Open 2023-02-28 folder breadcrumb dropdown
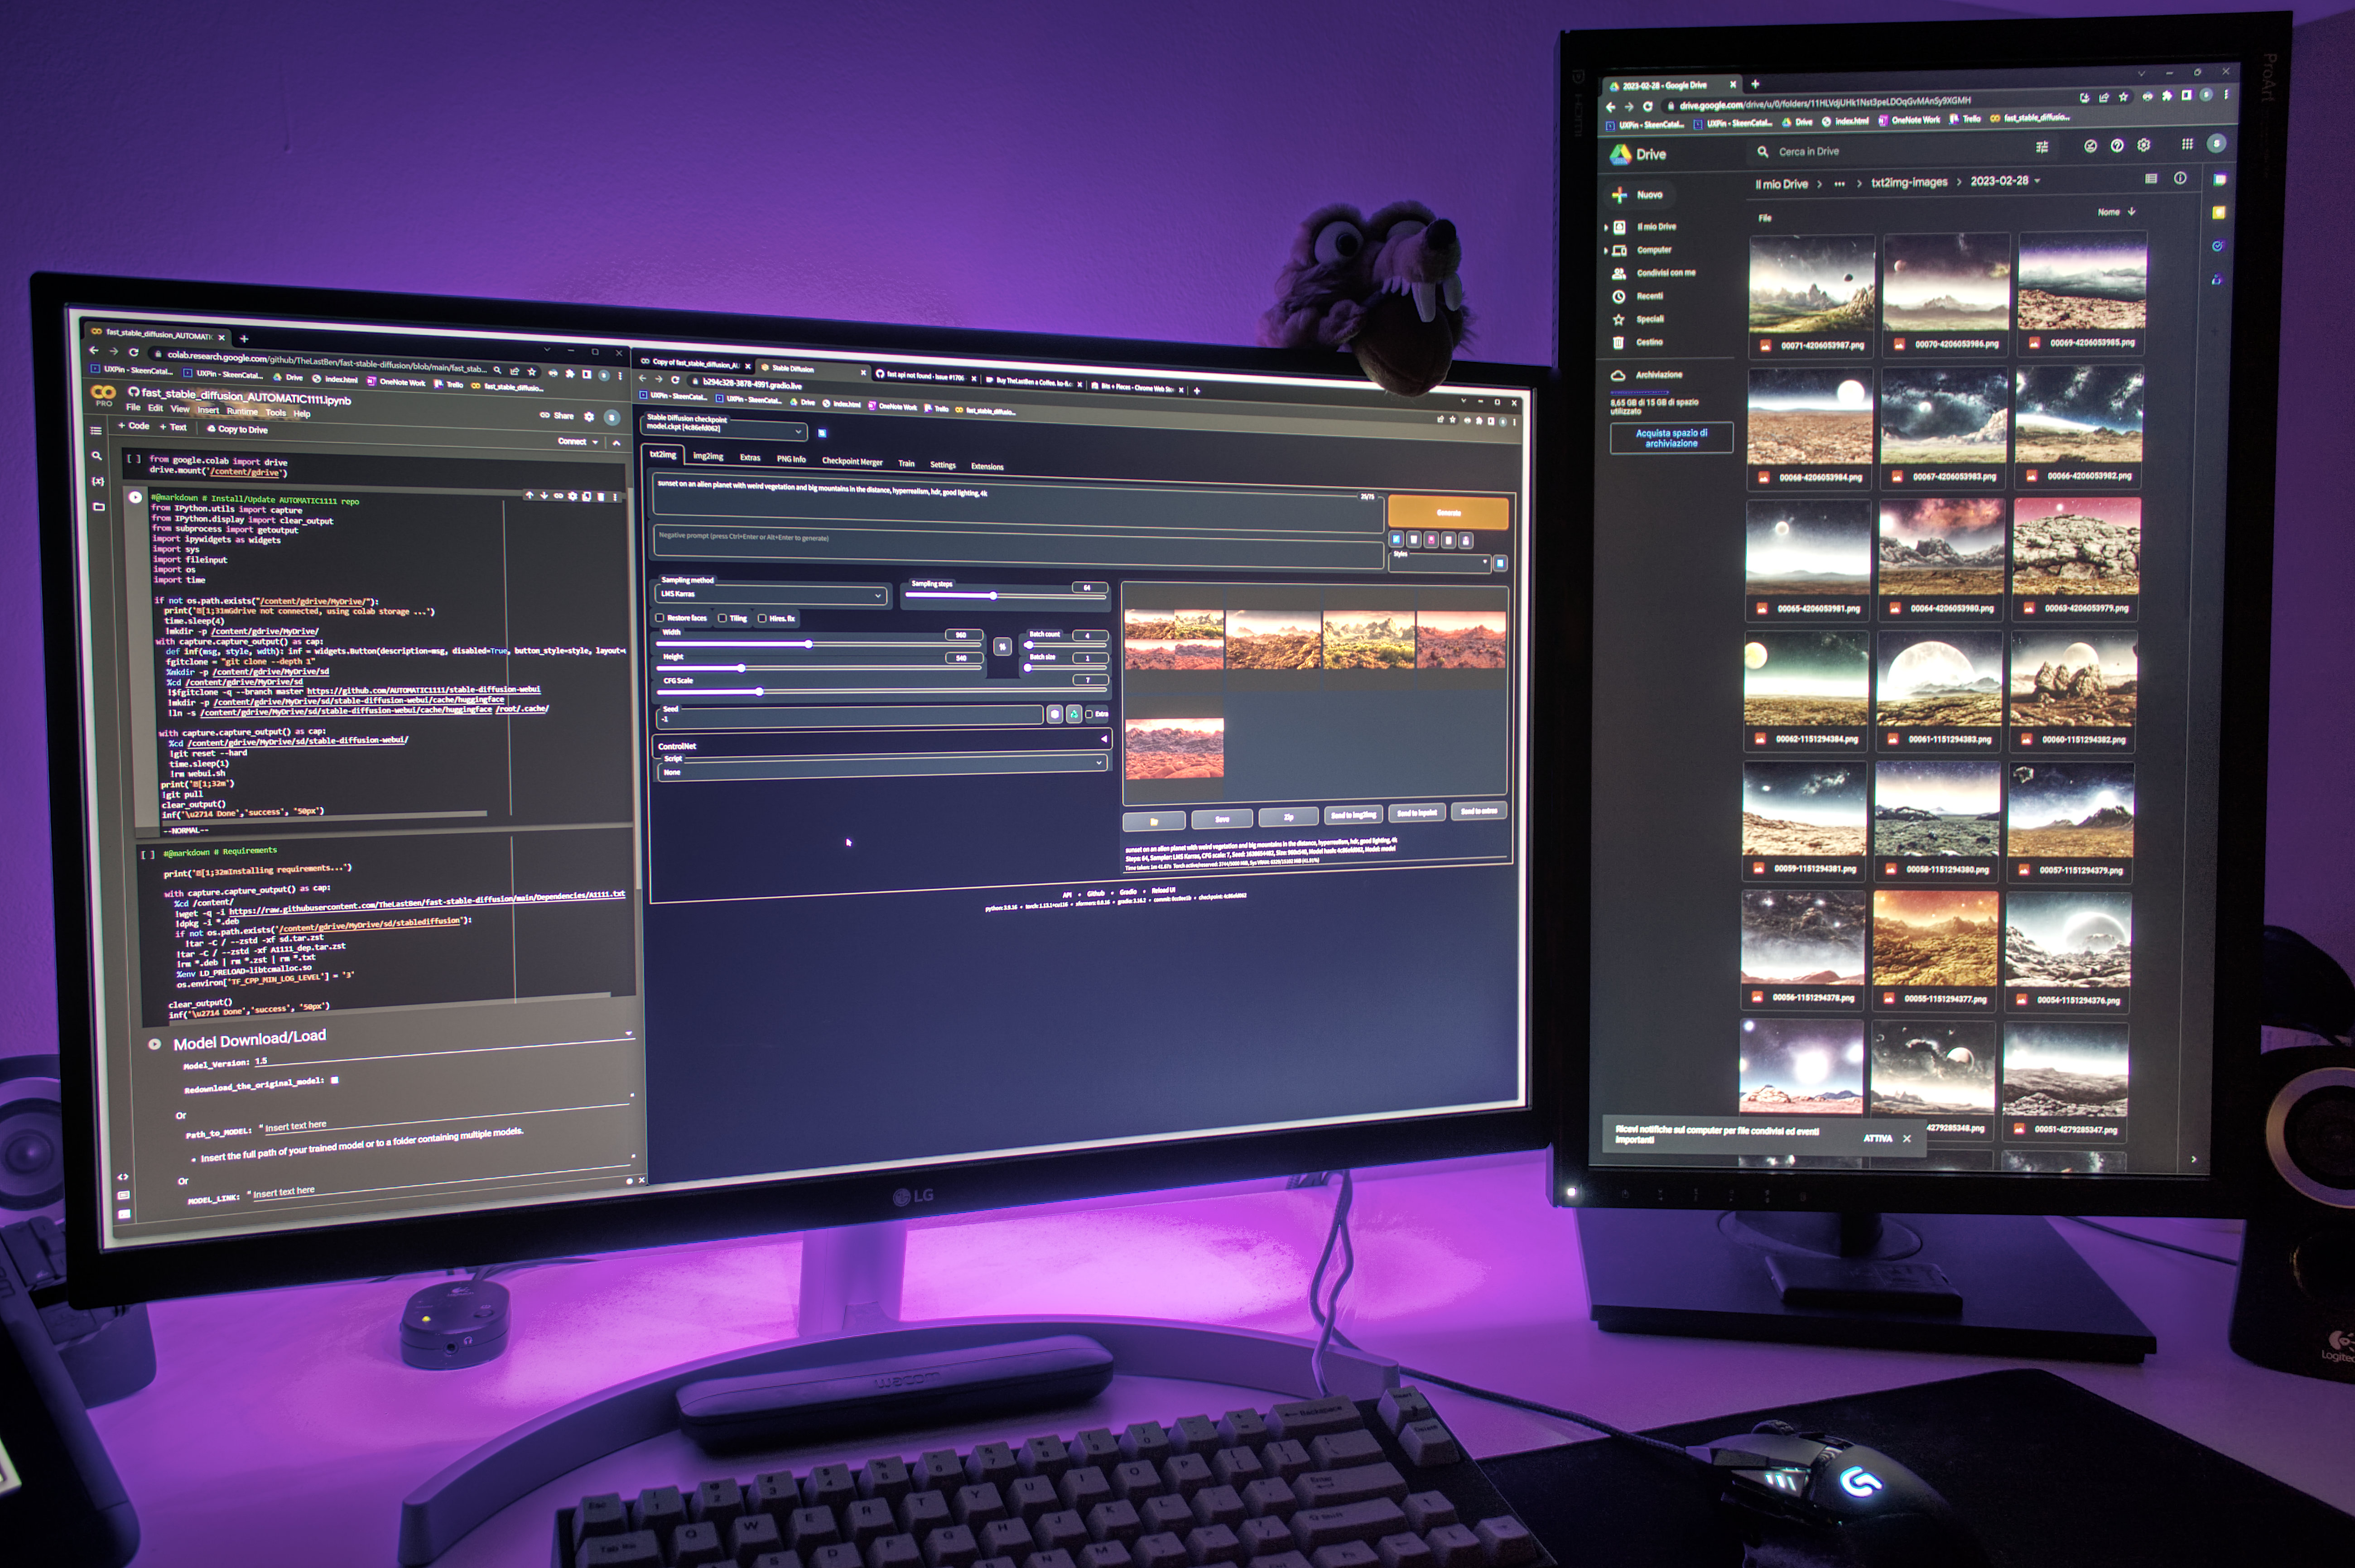 [2037, 181]
